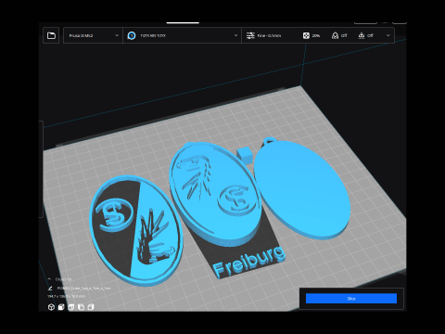
Task: Click the extruder 1 circle icon
Action: tap(132, 35)
